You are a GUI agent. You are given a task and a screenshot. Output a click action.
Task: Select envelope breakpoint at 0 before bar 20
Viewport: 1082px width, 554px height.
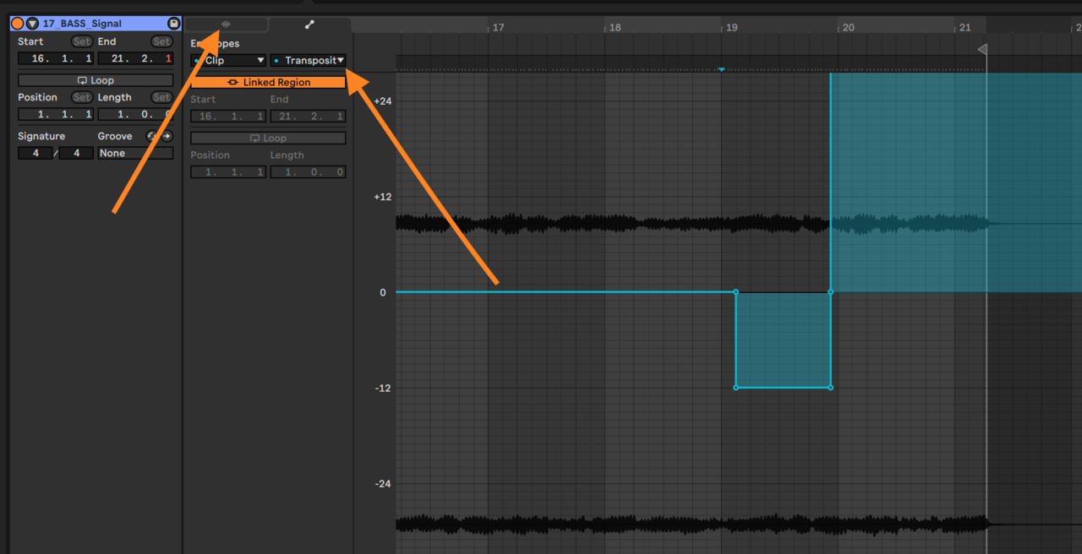(x=831, y=292)
